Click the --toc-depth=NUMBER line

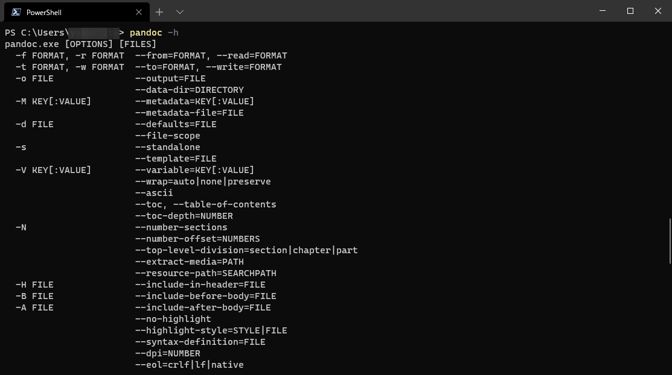[184, 216]
